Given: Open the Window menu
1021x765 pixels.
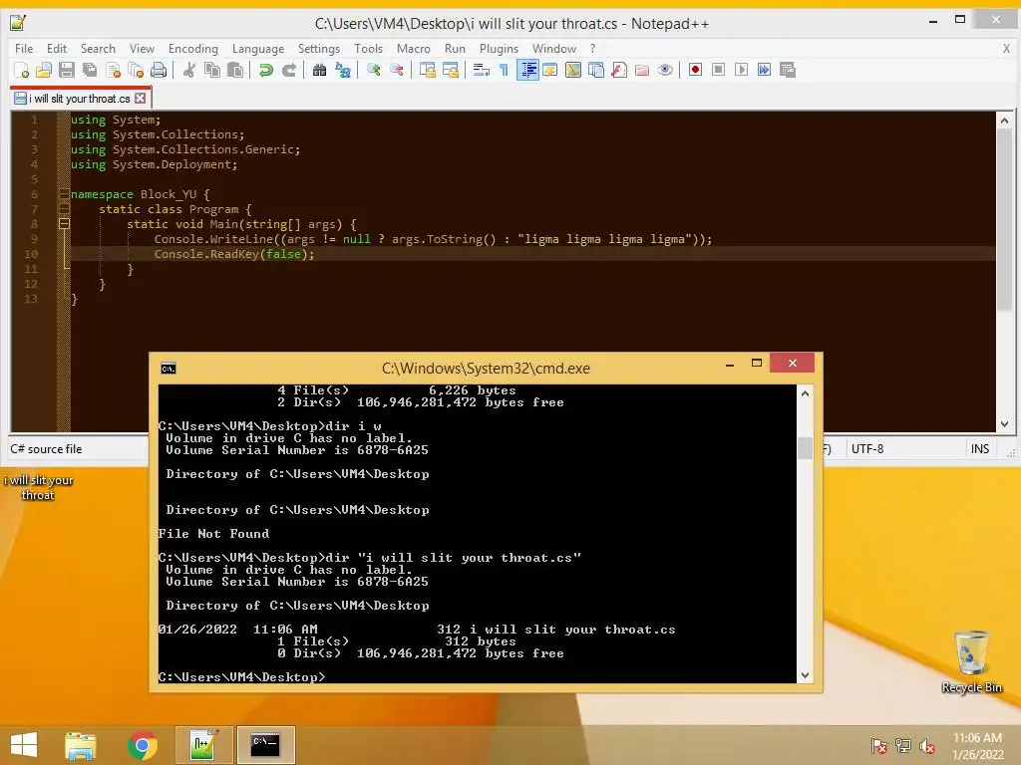Looking at the screenshot, I should pos(554,49).
